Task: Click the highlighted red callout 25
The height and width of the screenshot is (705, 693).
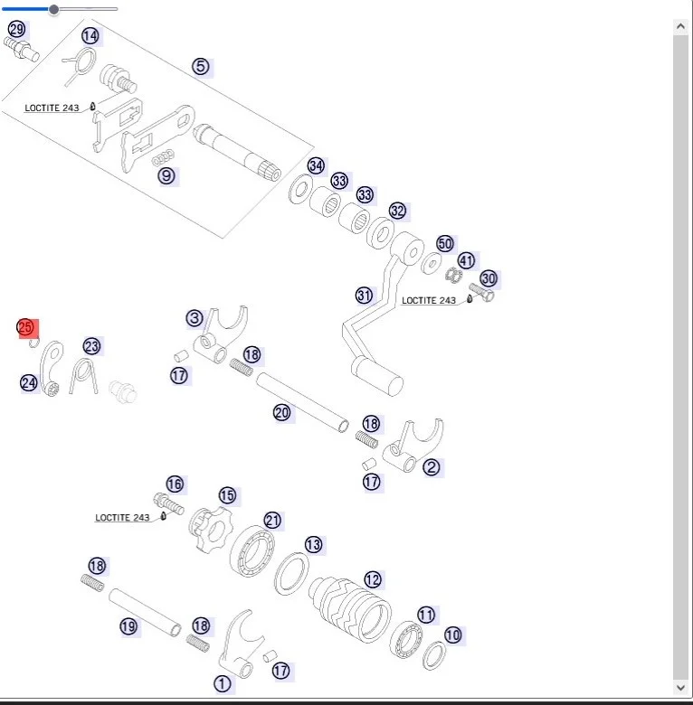Action: coord(25,327)
